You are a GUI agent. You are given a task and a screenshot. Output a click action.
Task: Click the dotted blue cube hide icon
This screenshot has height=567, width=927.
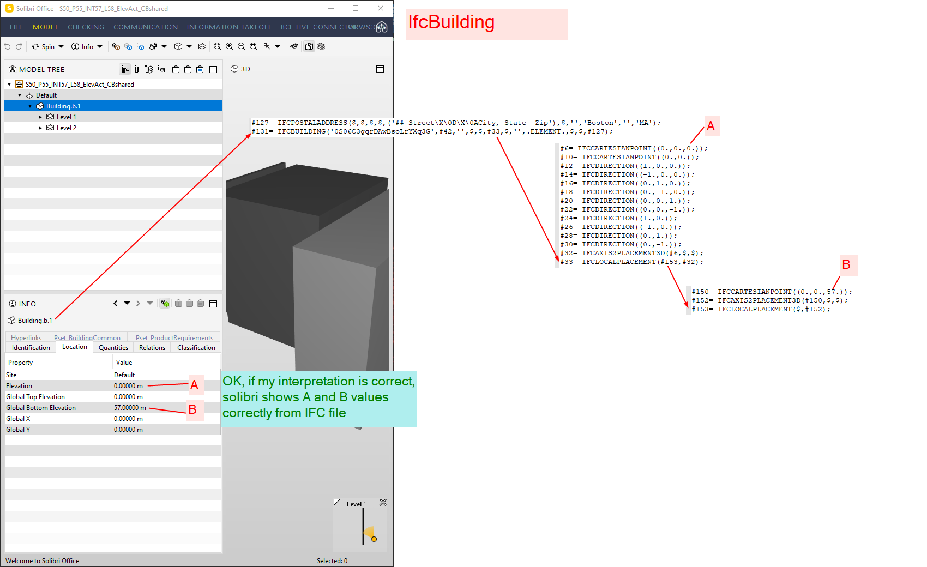coord(141,47)
